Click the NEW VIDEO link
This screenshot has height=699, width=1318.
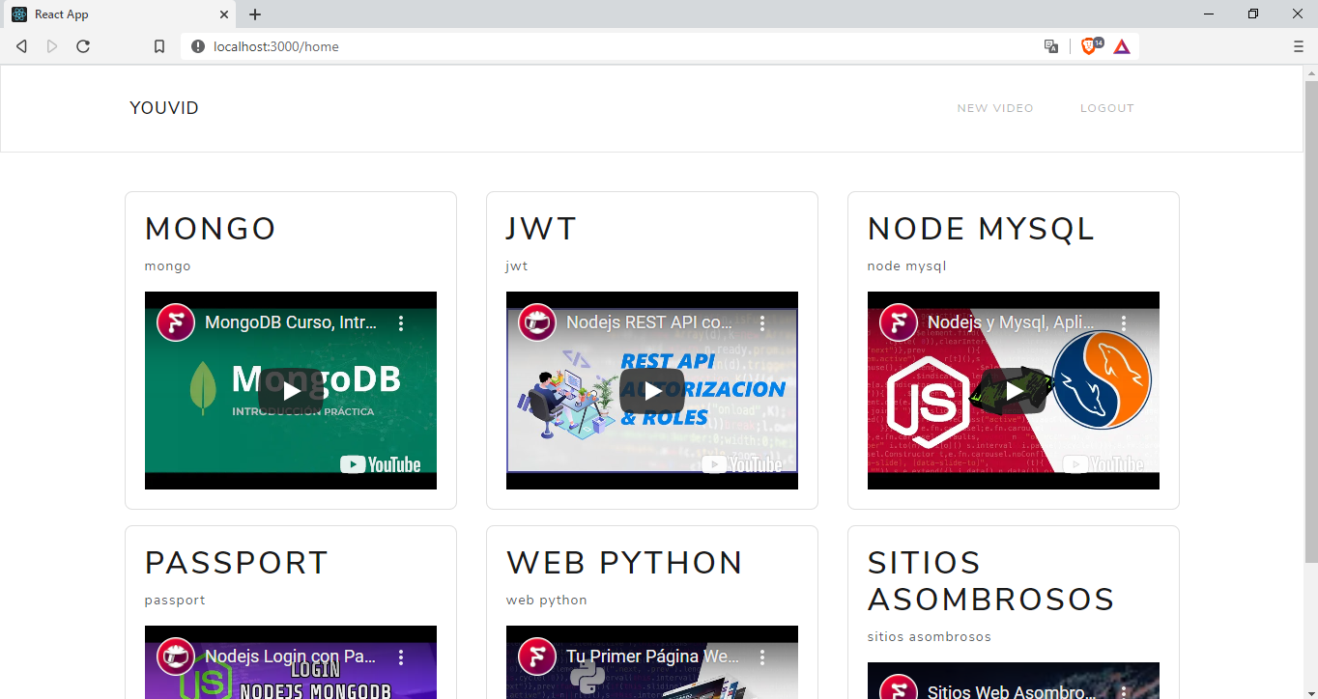tap(994, 107)
